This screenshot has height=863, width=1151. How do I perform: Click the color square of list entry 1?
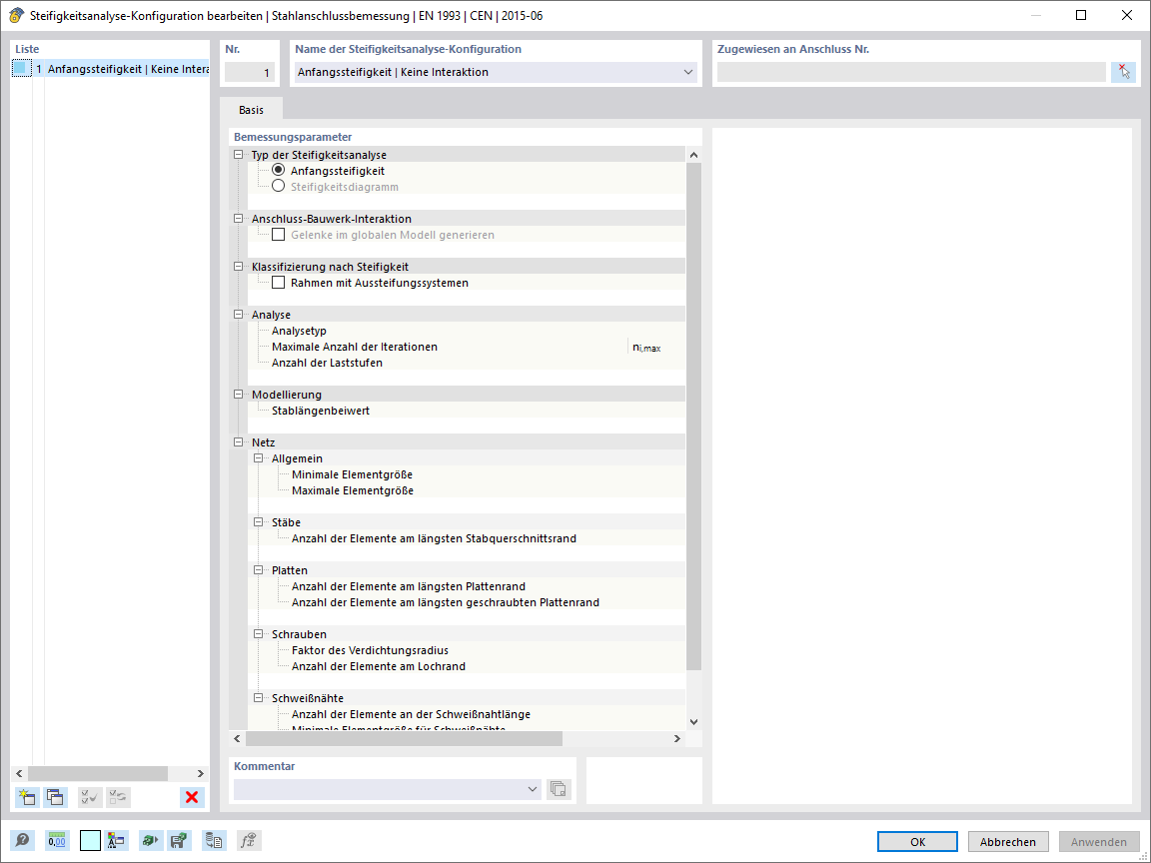(x=21, y=68)
